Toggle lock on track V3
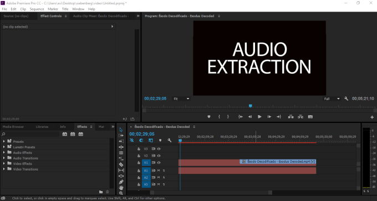This screenshot has height=201, width=377. (139, 149)
